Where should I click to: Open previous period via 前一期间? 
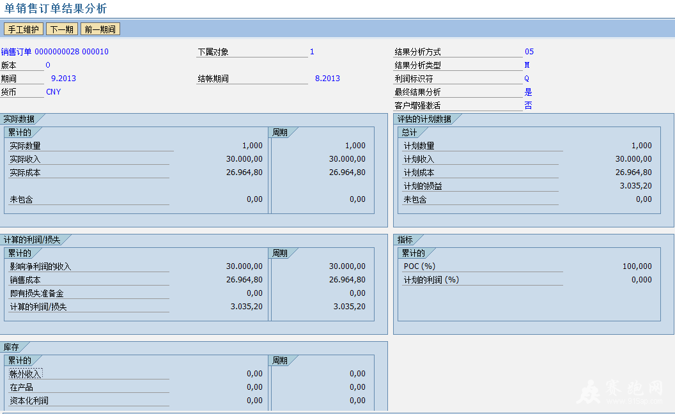(x=100, y=29)
